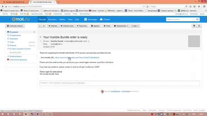The image size is (207, 116).
Task: Open Steam from the taskbar
Action: 32,114
